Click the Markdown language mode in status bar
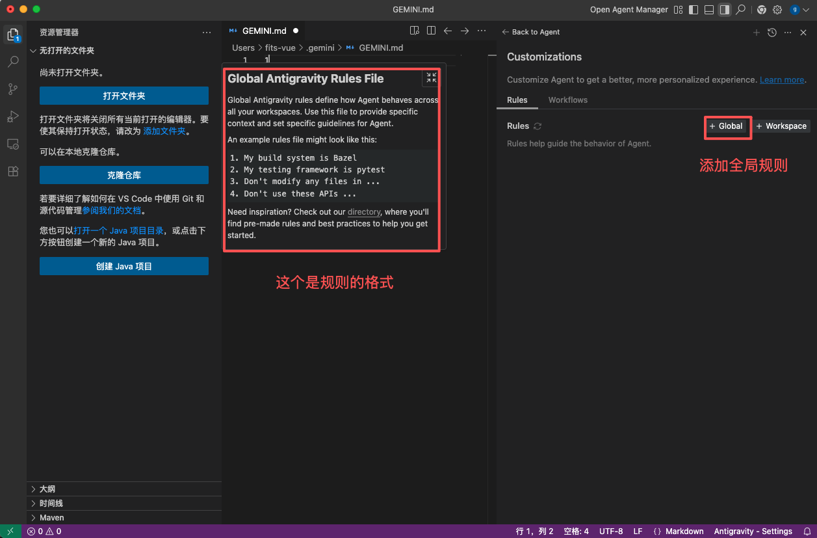Viewport: 817px width, 538px height. [682, 531]
